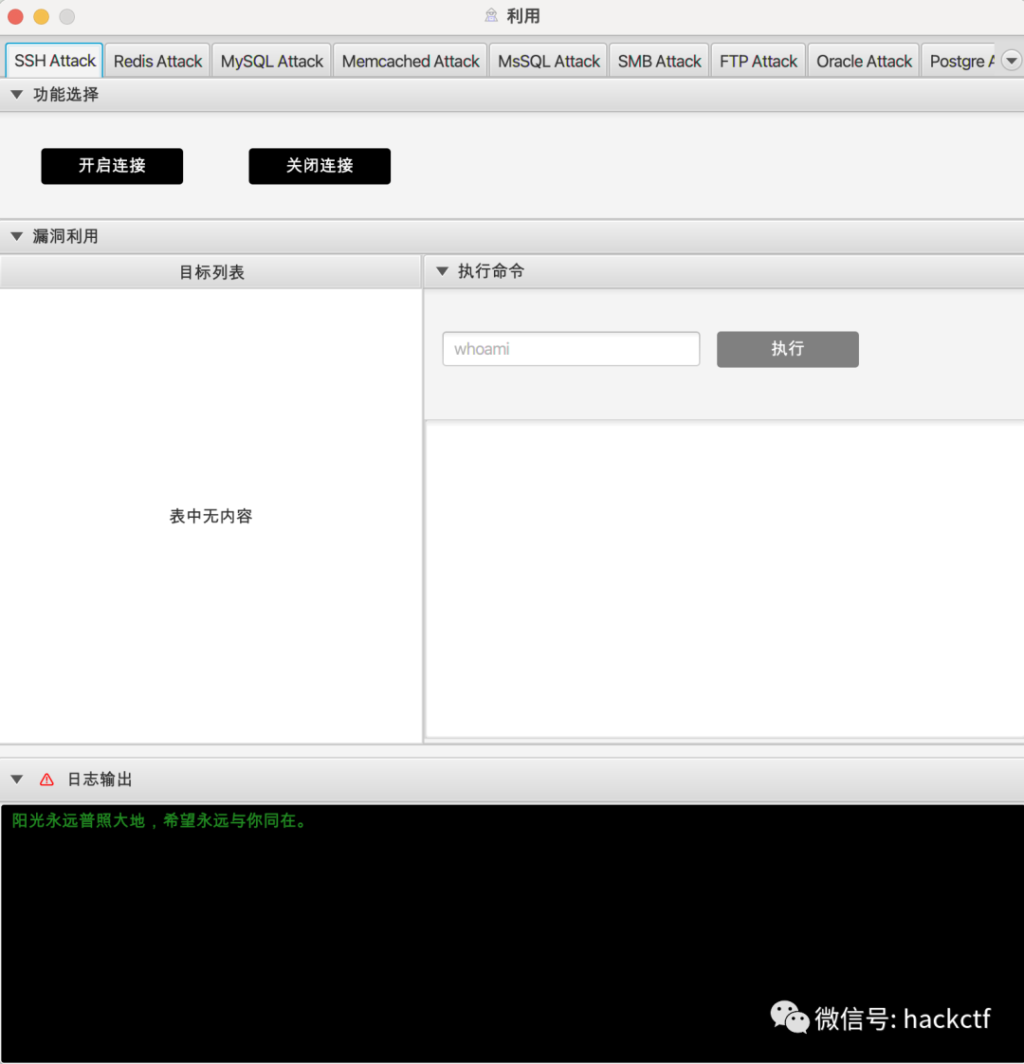The image size is (1024, 1064).
Task: Collapse the 功能选择 section
Action: point(16,95)
